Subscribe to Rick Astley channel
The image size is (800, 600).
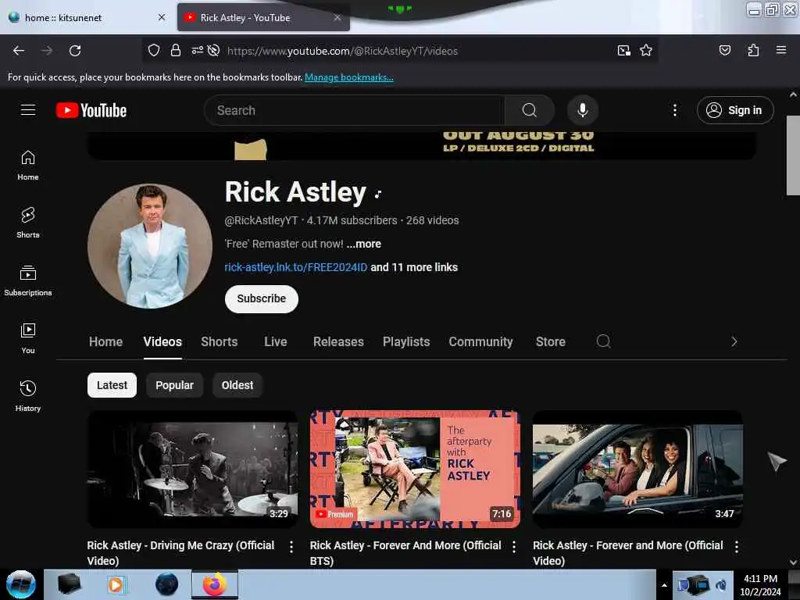point(261,298)
